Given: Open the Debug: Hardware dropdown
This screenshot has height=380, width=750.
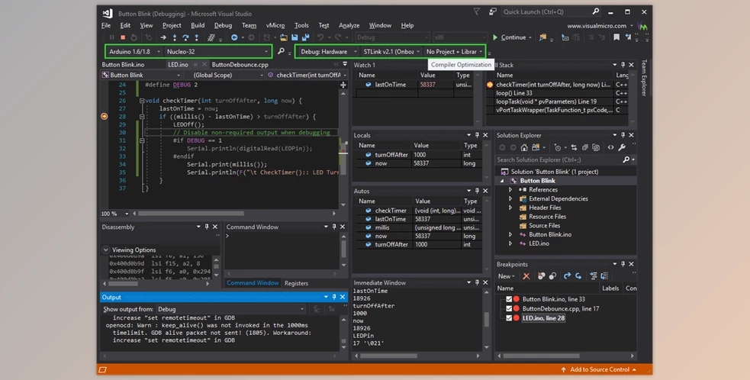Looking at the screenshot, I should pos(328,52).
